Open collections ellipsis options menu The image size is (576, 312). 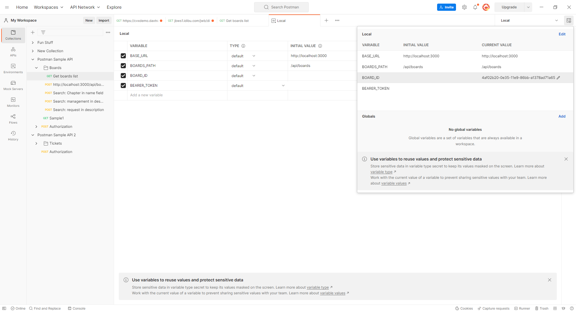(x=108, y=32)
